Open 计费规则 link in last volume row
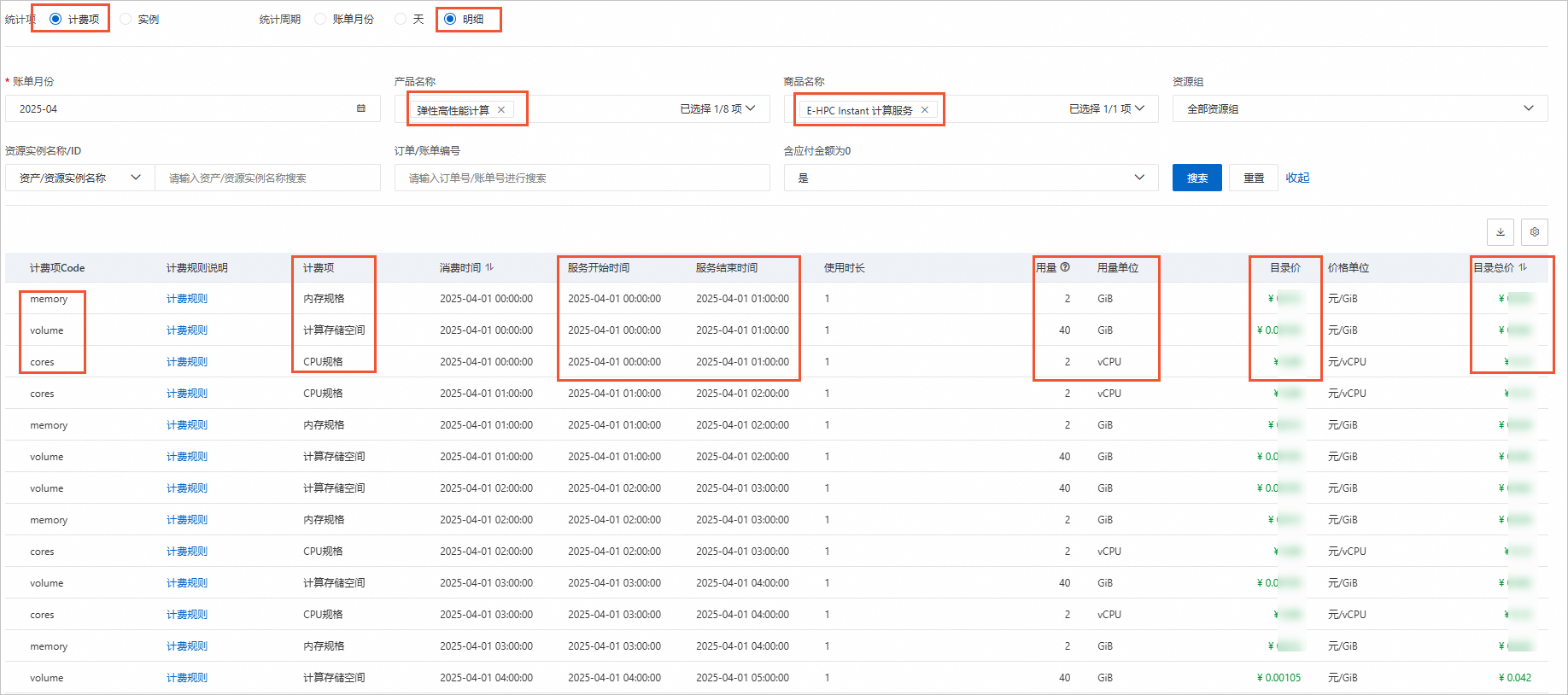Screen dimensions: 1568x695 187,678
